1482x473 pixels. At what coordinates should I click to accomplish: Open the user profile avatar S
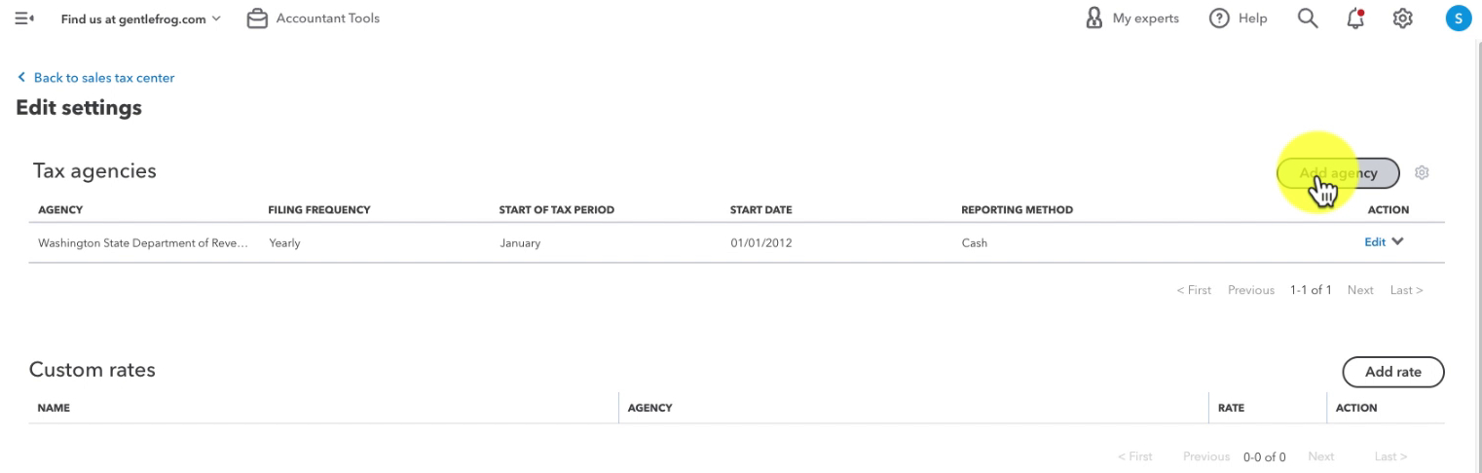click(x=1458, y=18)
